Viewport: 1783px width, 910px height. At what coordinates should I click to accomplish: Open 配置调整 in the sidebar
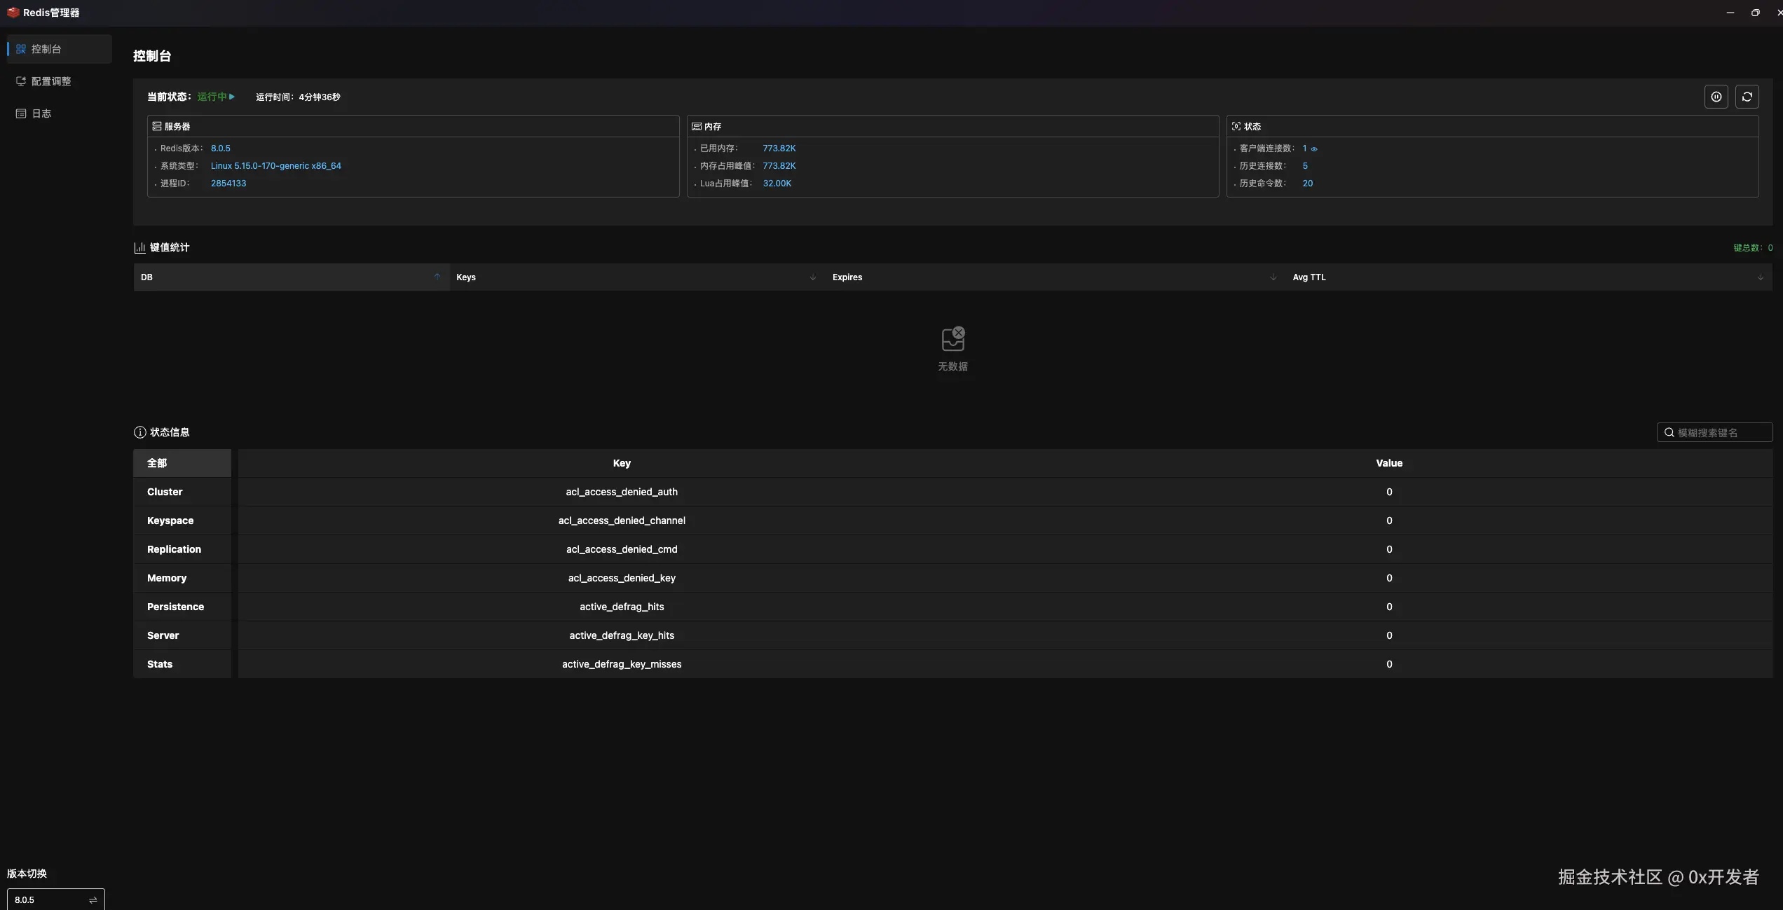point(50,81)
